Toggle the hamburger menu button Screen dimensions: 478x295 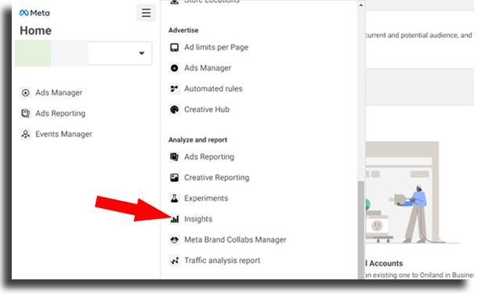tap(146, 13)
